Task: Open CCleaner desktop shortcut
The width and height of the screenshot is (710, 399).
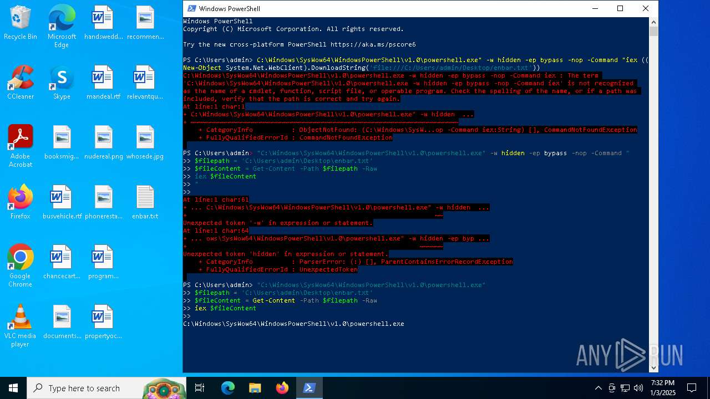Action: [21, 83]
